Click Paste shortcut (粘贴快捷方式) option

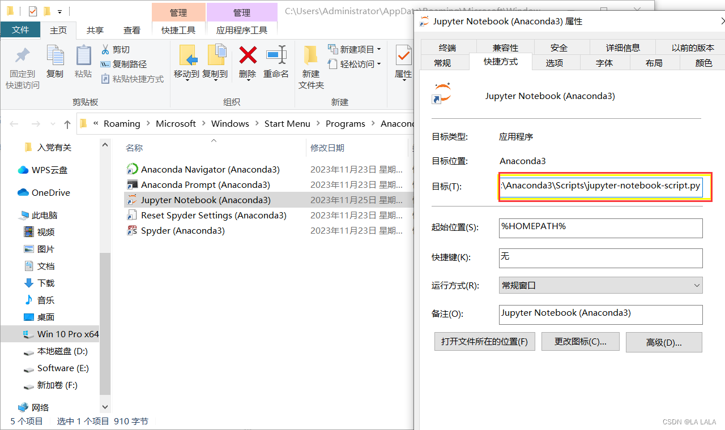[x=132, y=79]
